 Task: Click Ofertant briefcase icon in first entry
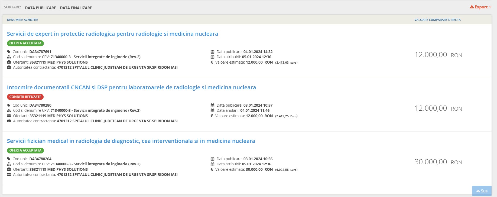(x=9, y=62)
